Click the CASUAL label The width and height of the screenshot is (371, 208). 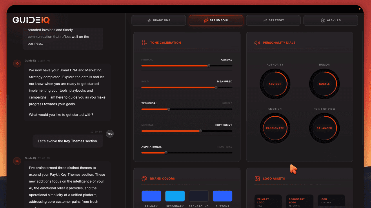(x=227, y=60)
